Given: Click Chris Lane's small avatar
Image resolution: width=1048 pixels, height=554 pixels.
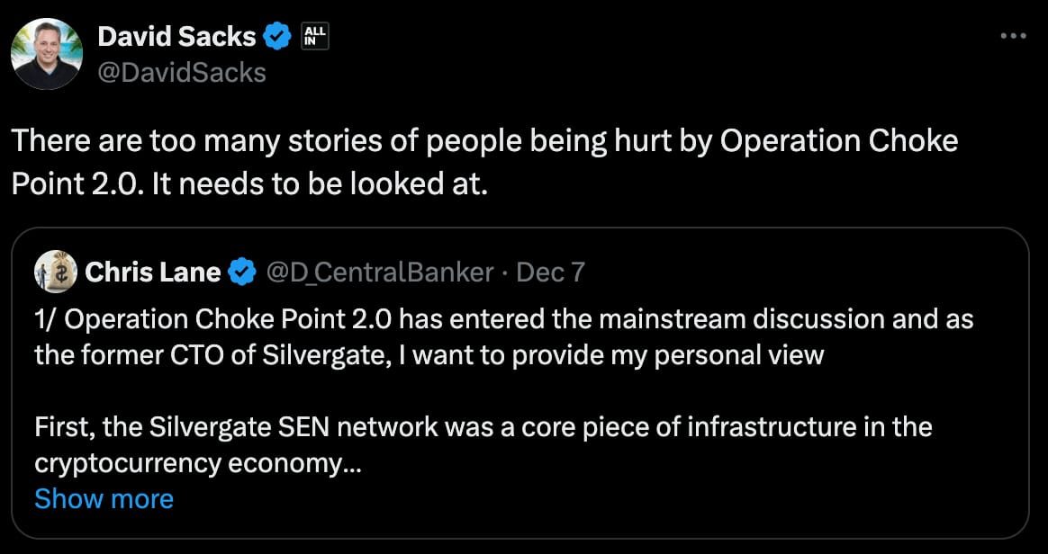Looking at the screenshot, I should (x=55, y=272).
